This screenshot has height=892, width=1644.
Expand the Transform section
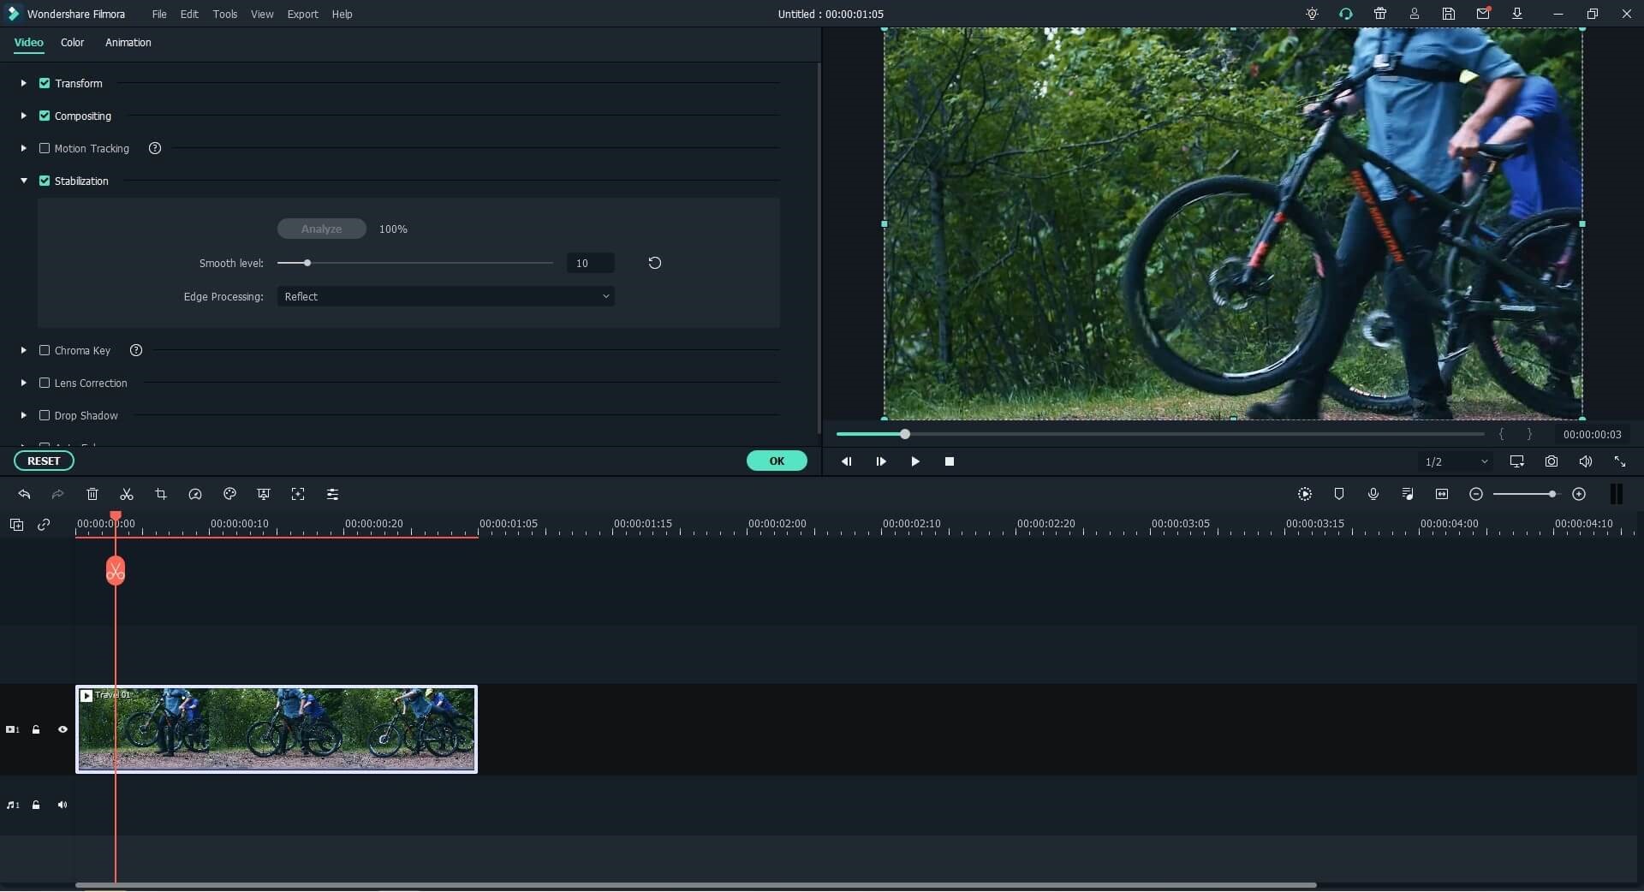coord(24,83)
